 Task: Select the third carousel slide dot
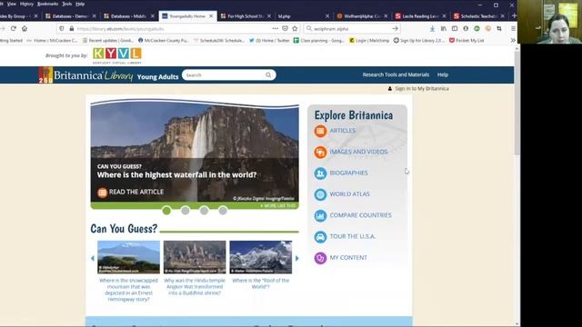(x=204, y=211)
